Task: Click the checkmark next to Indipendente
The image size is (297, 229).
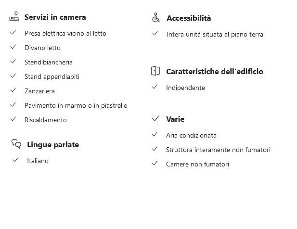Action: click(x=155, y=87)
